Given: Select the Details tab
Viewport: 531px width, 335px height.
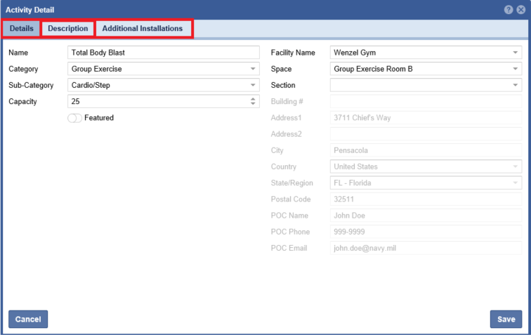Looking at the screenshot, I should coord(21,28).
